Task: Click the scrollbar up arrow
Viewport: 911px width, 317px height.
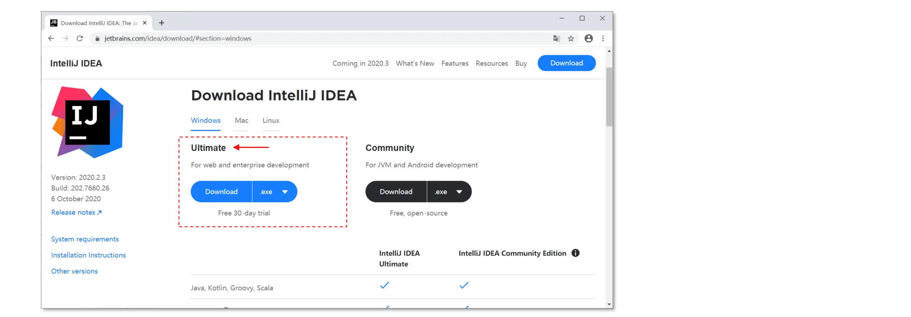Action: (x=609, y=51)
